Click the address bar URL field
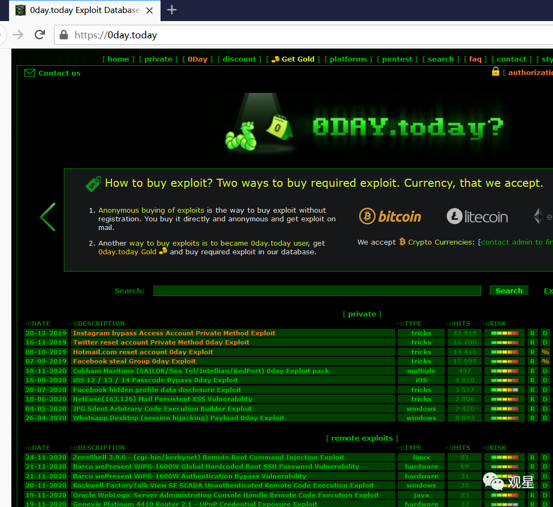The width and height of the screenshot is (553, 507). pyautogui.click(x=303, y=35)
